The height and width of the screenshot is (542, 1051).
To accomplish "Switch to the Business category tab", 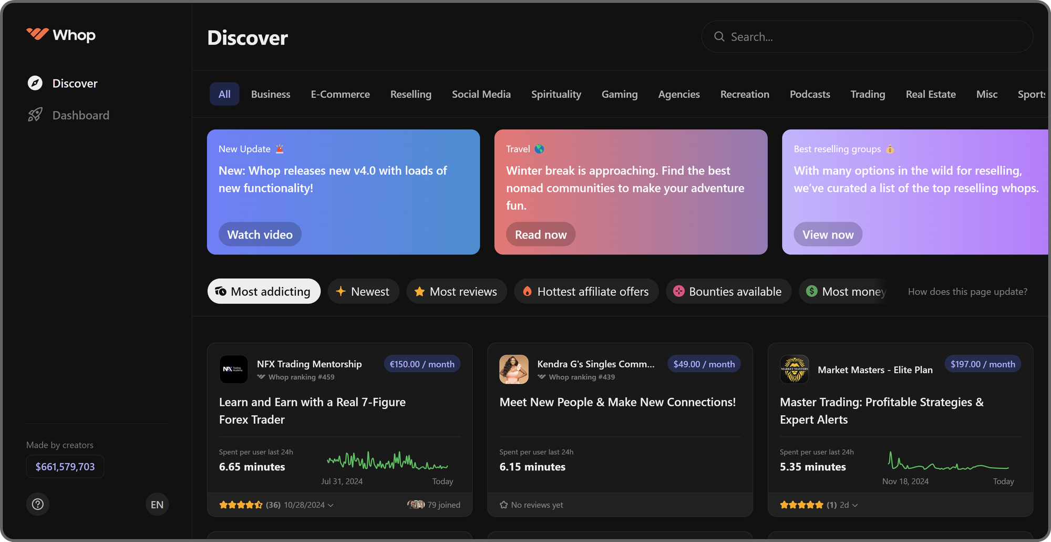I will [271, 94].
